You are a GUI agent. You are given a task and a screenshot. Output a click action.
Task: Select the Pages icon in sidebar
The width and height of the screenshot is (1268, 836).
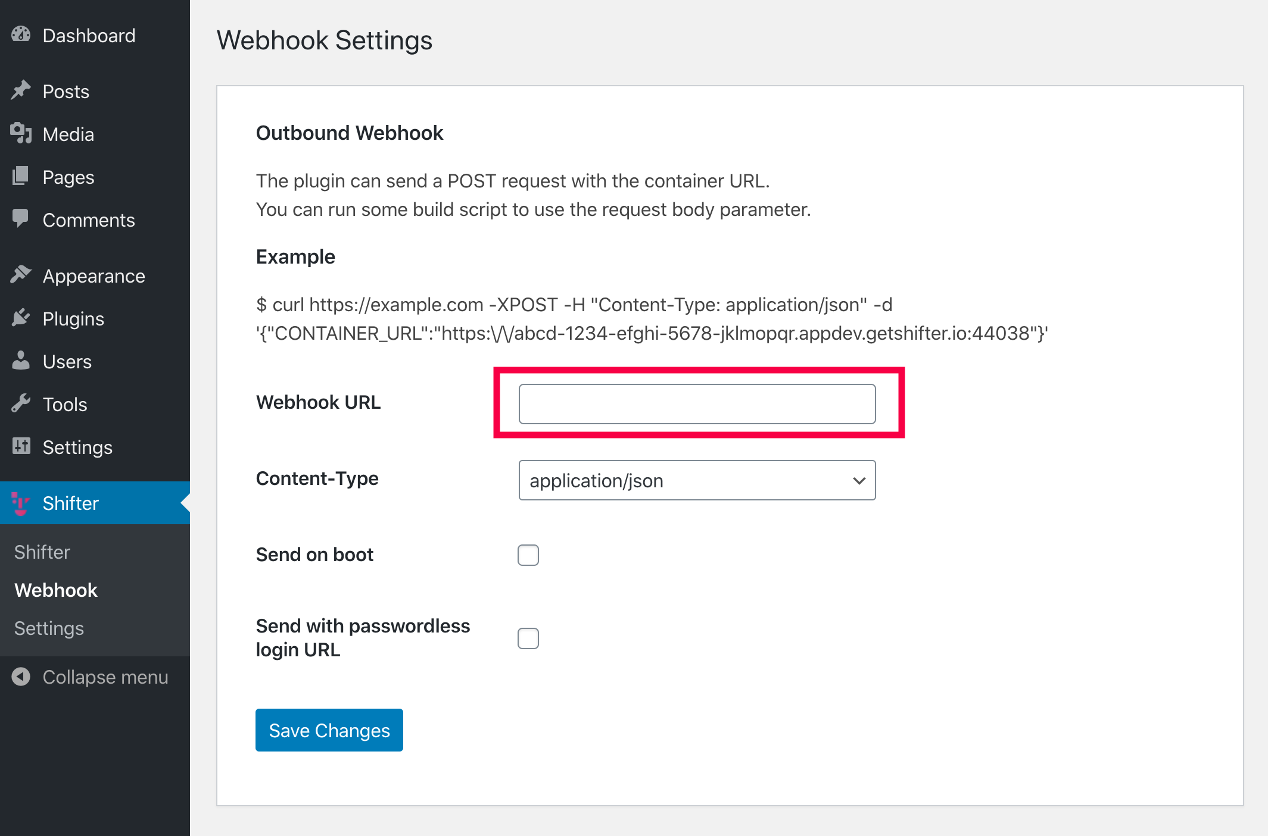coord(21,176)
